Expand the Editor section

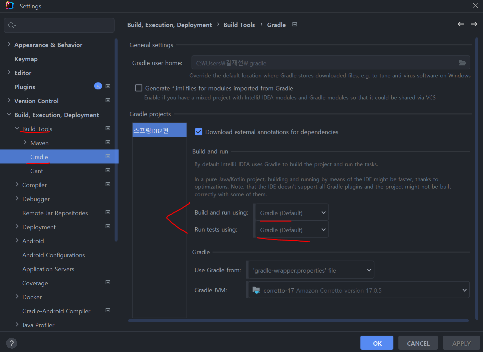tap(9, 72)
